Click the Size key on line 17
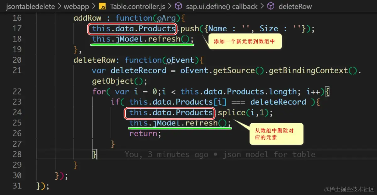The width and height of the screenshot is (377, 195). (269, 29)
